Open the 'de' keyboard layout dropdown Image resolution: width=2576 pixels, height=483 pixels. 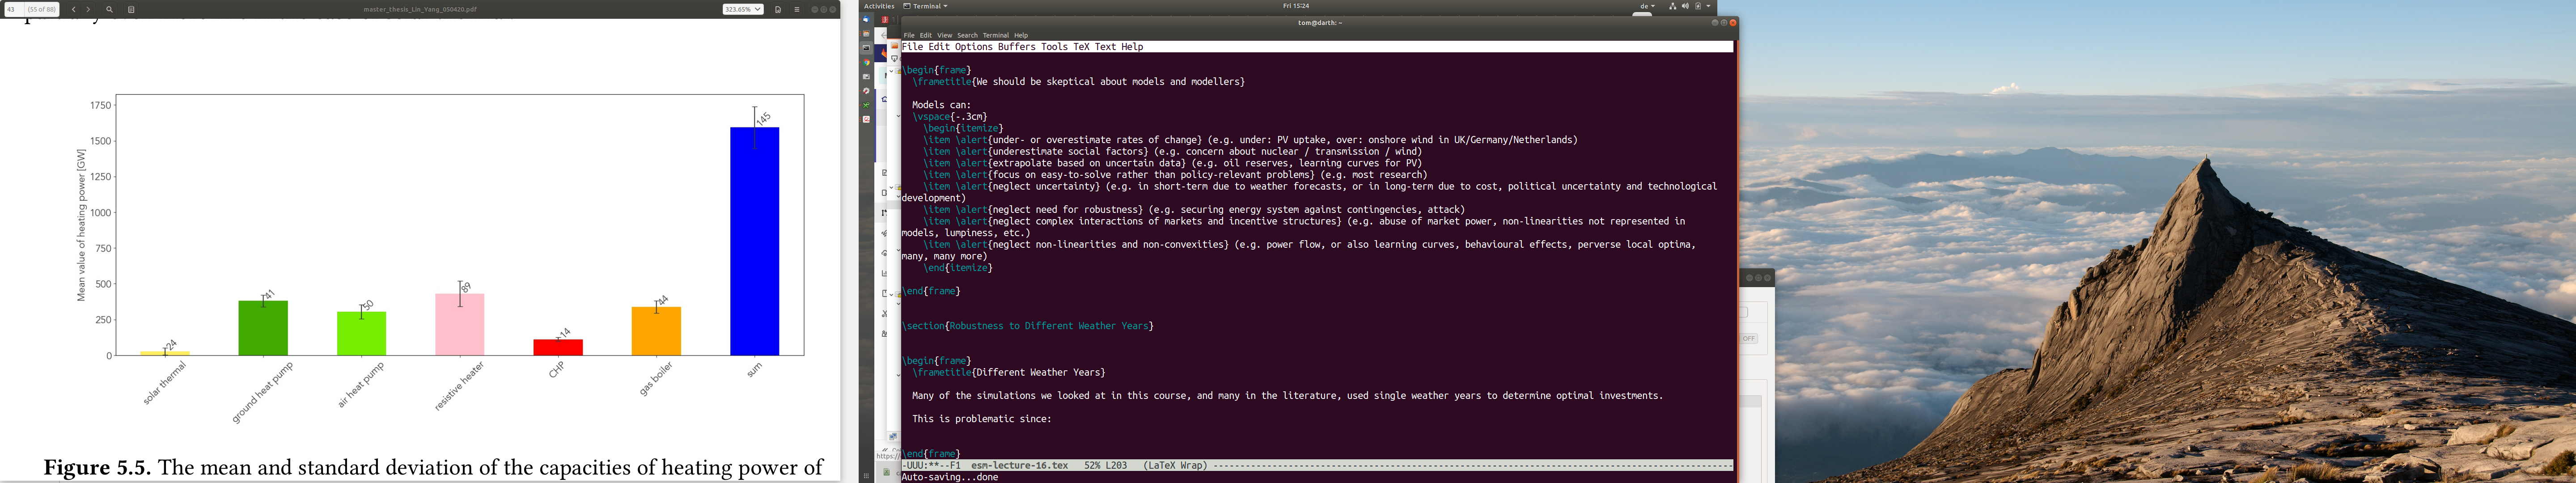point(1647,6)
